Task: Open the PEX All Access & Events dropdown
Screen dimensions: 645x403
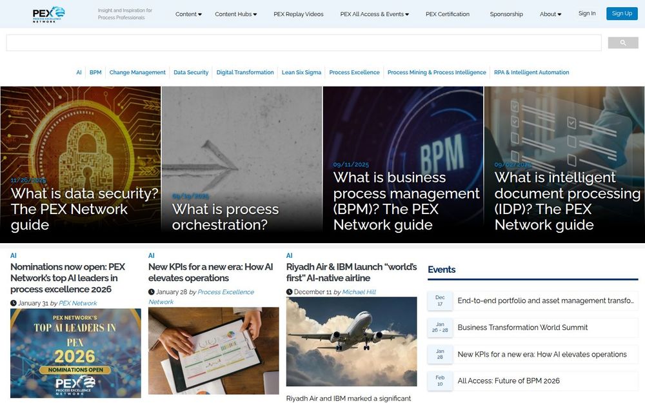Action: [374, 14]
